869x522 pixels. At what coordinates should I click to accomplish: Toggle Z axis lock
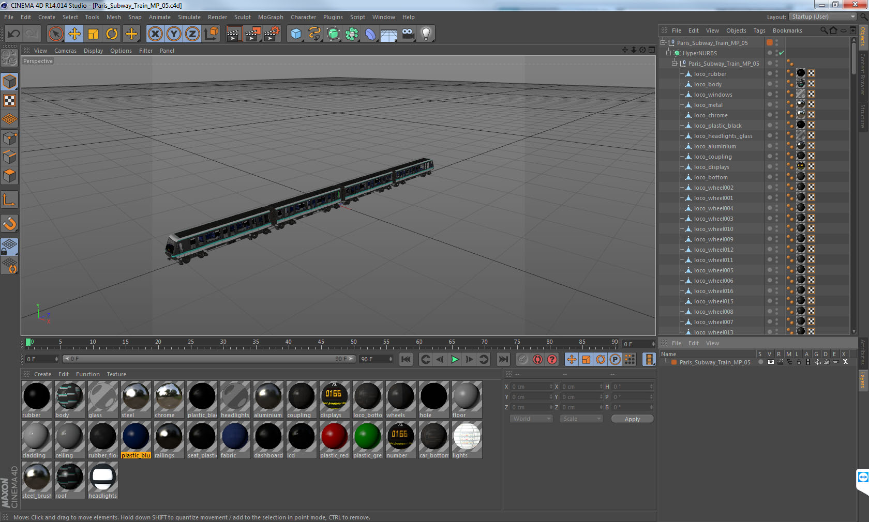click(x=192, y=34)
